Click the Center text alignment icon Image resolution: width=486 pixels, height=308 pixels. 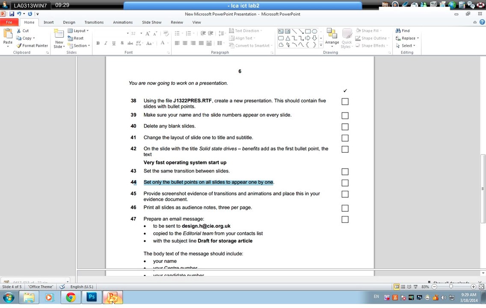pos(185,43)
